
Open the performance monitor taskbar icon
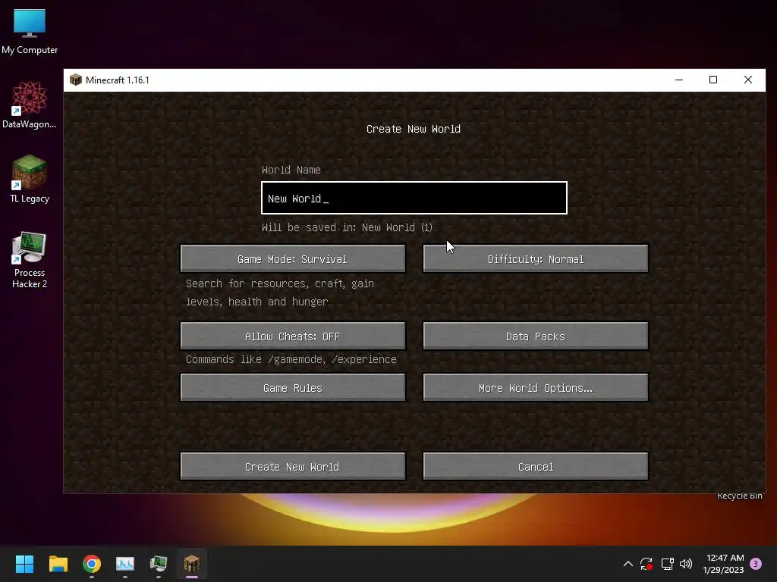click(125, 564)
